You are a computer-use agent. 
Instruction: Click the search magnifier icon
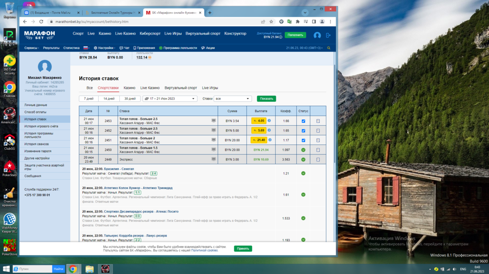coord(329,48)
